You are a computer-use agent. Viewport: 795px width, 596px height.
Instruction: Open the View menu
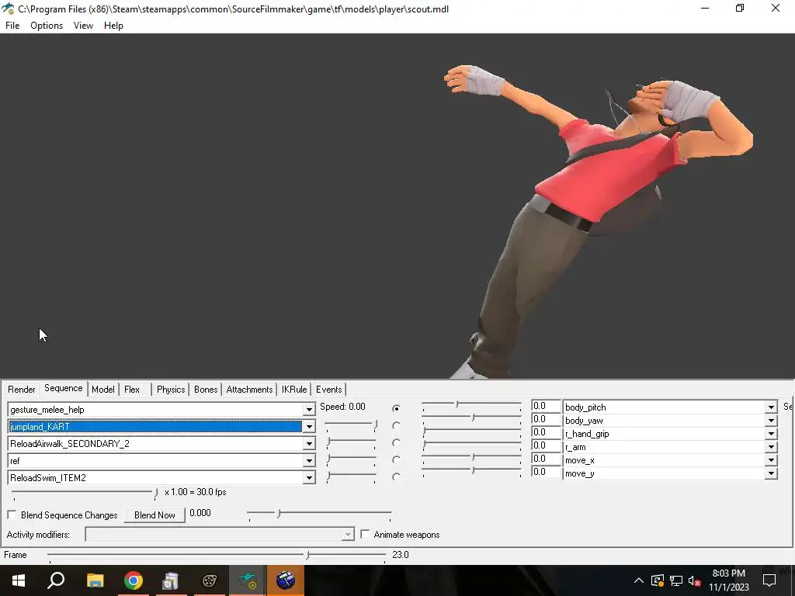83,26
